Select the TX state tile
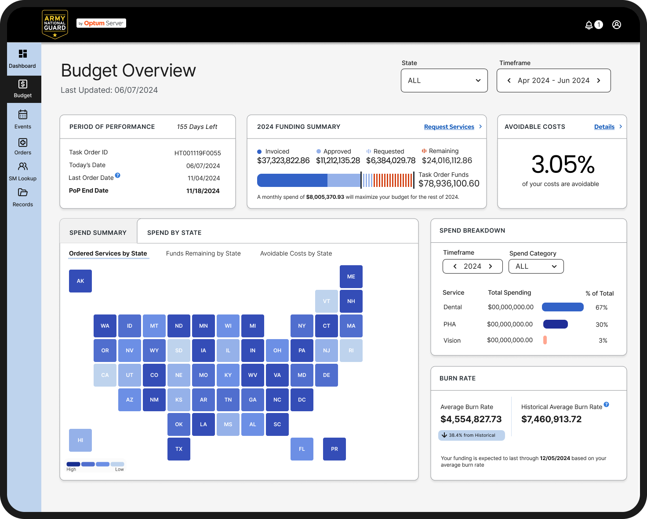The height and width of the screenshot is (519, 647). pos(179,449)
